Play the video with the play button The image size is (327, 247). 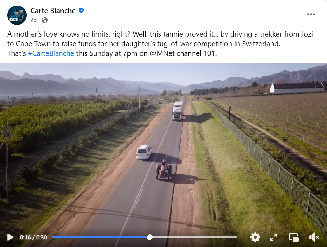10,237
